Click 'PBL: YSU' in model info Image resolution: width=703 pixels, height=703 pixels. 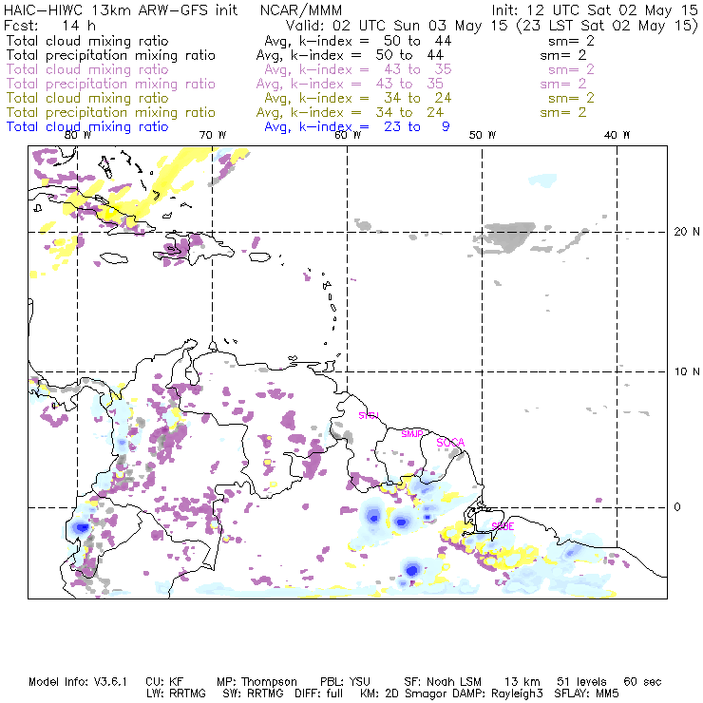pos(345,682)
